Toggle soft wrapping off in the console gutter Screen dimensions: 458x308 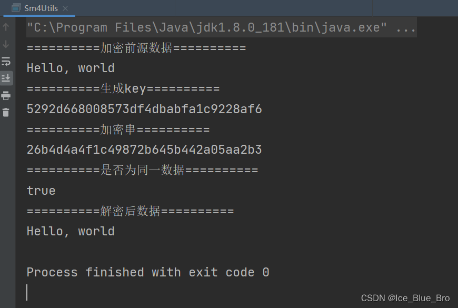(6, 61)
